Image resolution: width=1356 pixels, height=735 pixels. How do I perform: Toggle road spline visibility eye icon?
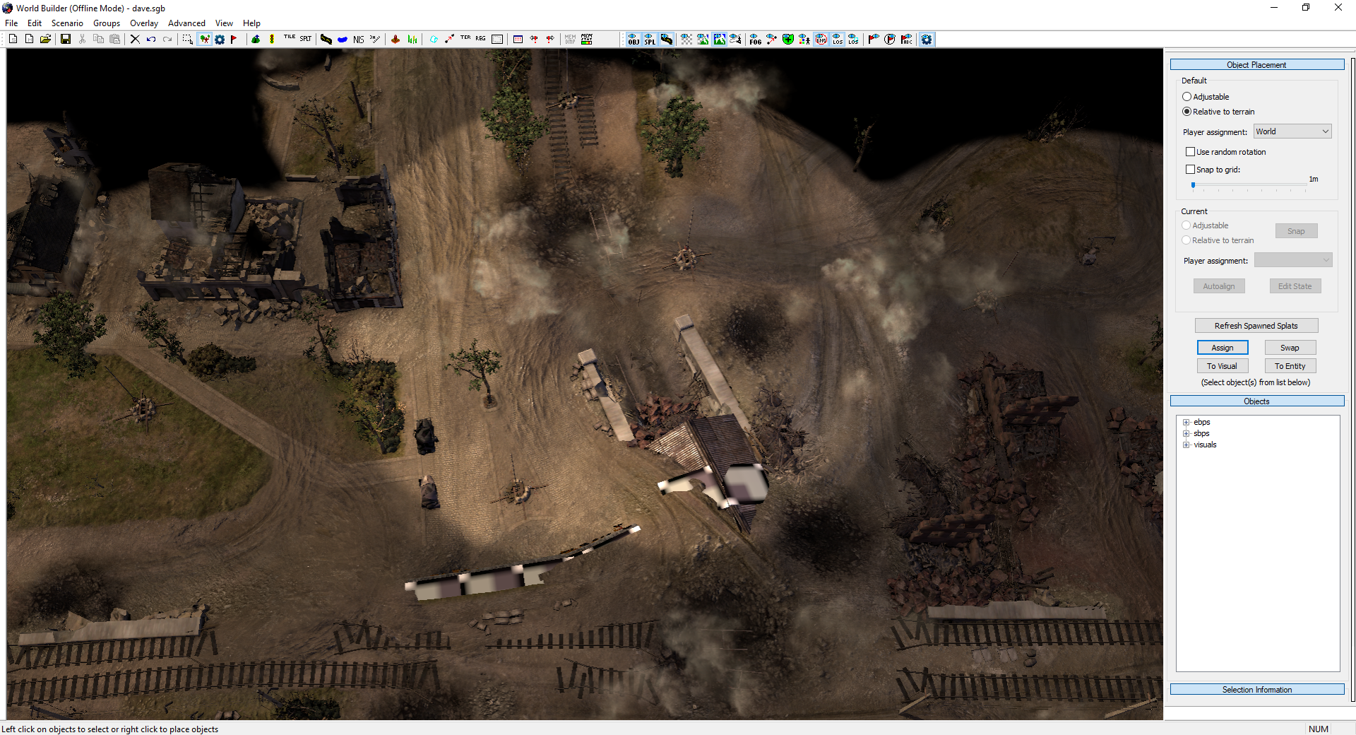666,40
